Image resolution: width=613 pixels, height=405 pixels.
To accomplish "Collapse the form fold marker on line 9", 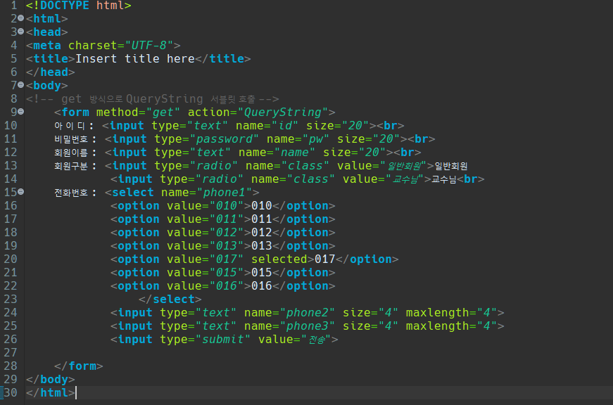I will pyautogui.click(x=20, y=112).
